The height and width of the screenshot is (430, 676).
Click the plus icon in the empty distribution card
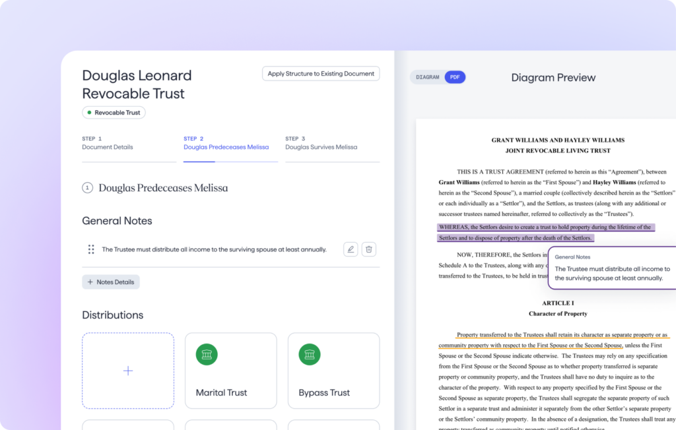[128, 371]
